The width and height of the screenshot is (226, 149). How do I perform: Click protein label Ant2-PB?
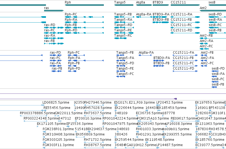point(207,53)
